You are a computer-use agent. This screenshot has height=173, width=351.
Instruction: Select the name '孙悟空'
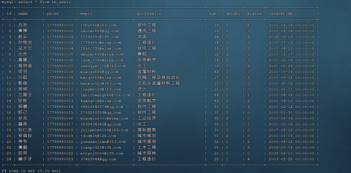25,43
